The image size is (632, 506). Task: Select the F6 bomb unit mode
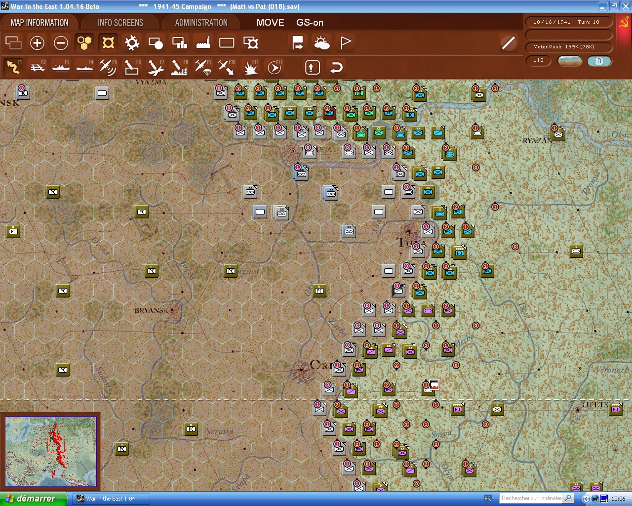coord(132,67)
